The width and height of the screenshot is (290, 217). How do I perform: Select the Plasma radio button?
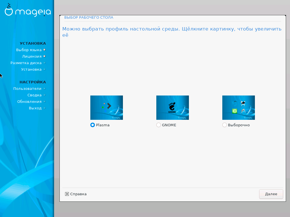tap(92, 125)
